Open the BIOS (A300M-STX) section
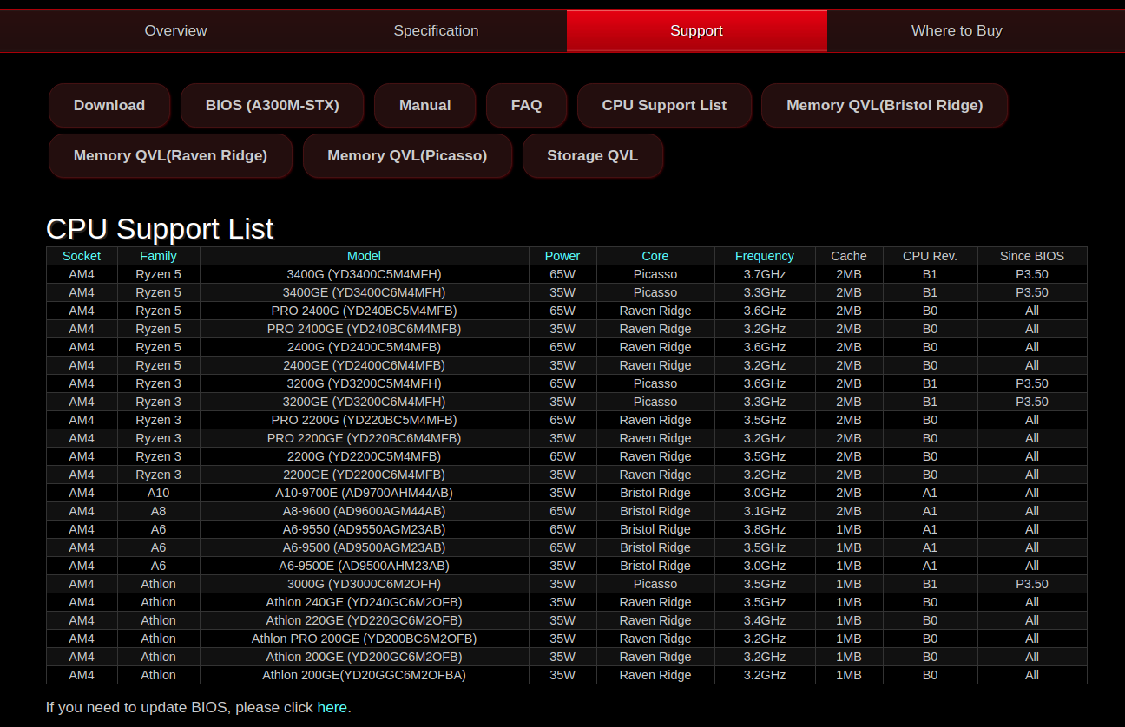The height and width of the screenshot is (727, 1125). coord(273,105)
